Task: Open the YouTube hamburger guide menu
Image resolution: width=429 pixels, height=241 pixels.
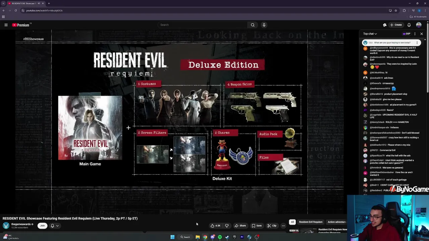Action: coord(6,25)
